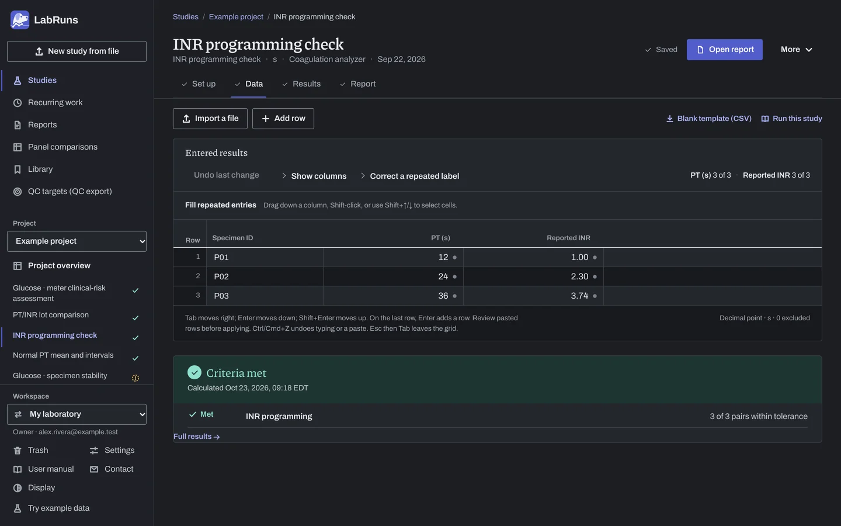This screenshot has height=526, width=841.
Task: Switch to the Set up tab
Action: [x=198, y=84]
